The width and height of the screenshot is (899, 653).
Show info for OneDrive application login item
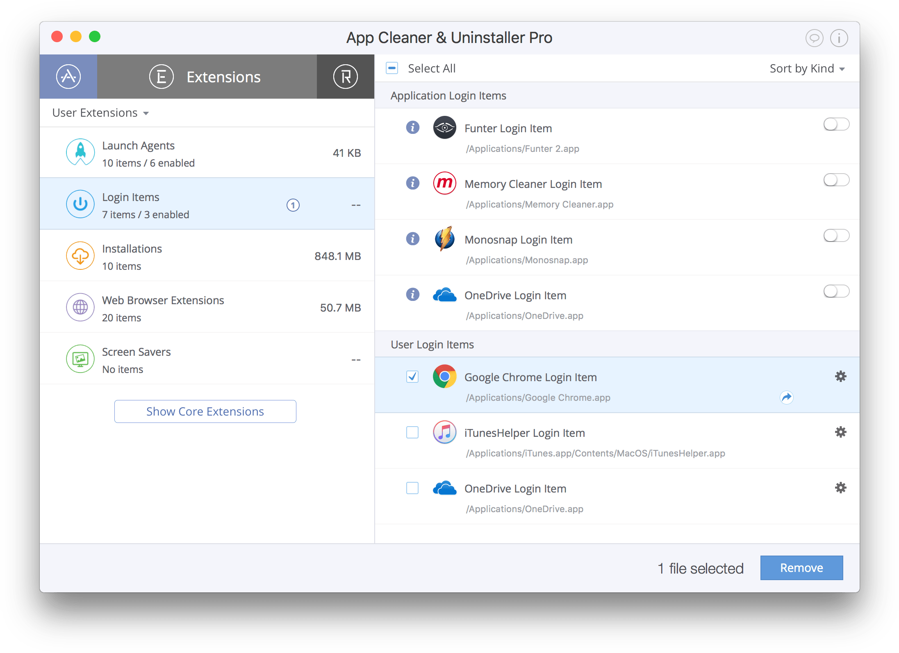(x=412, y=294)
